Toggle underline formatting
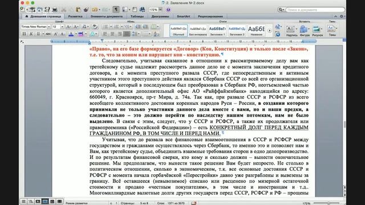This screenshot has height=205, width=365. [x=38, y=34]
